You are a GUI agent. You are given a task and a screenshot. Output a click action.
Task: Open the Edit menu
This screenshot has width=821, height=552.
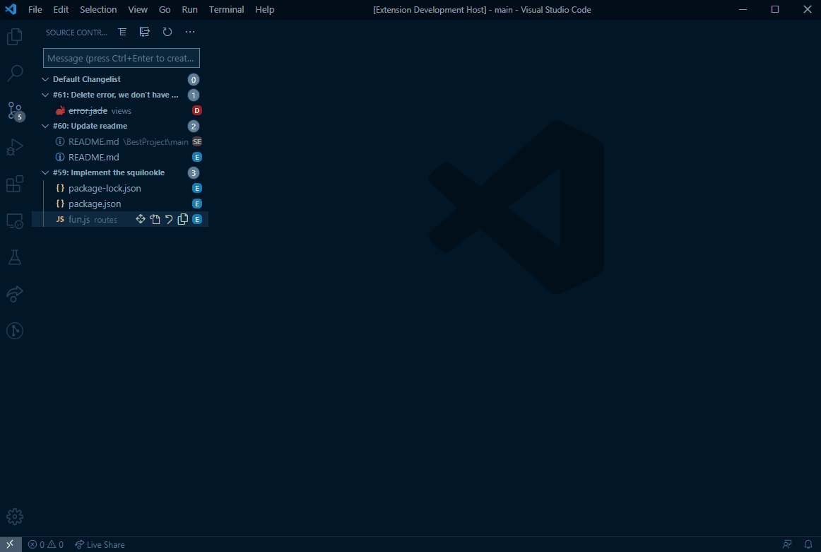click(61, 9)
